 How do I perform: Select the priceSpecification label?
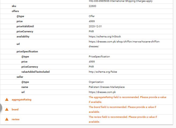pyautogui.click(x=27, y=52)
